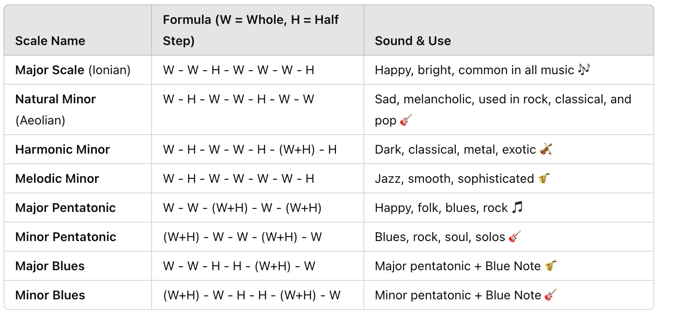This screenshot has width=679, height=317.
Task: Click the Major Scale (Ionian) cell
Action: [73, 70]
